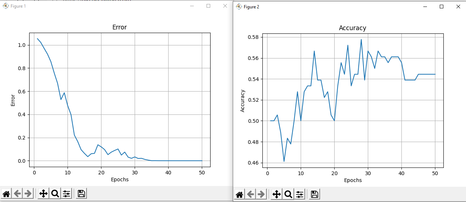Screen dimensions: 466x202
Task: Click the Epochs axis label in Figure 1
Action: point(120,179)
